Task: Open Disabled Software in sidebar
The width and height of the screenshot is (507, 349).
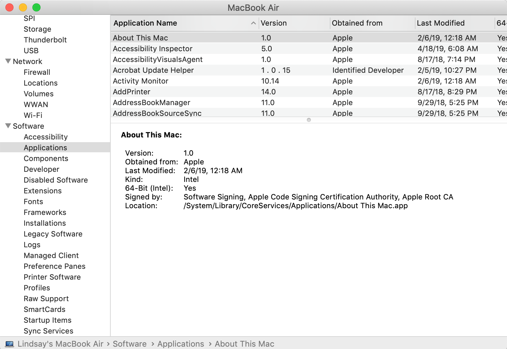Action: pyautogui.click(x=56, y=180)
